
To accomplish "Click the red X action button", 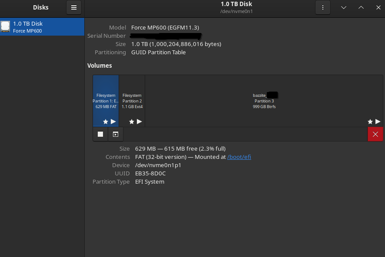I will click(x=375, y=134).
